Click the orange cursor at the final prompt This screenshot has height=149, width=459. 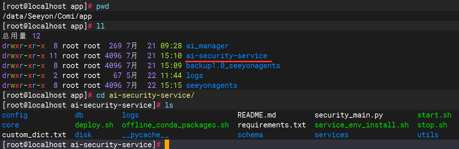[x=167, y=145]
